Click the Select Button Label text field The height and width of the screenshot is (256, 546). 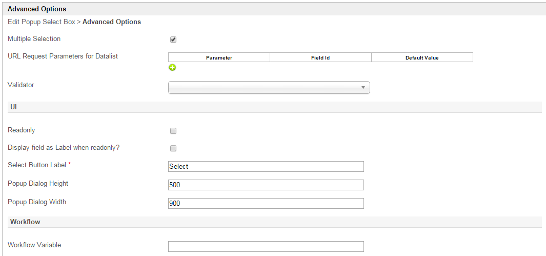[266, 166]
